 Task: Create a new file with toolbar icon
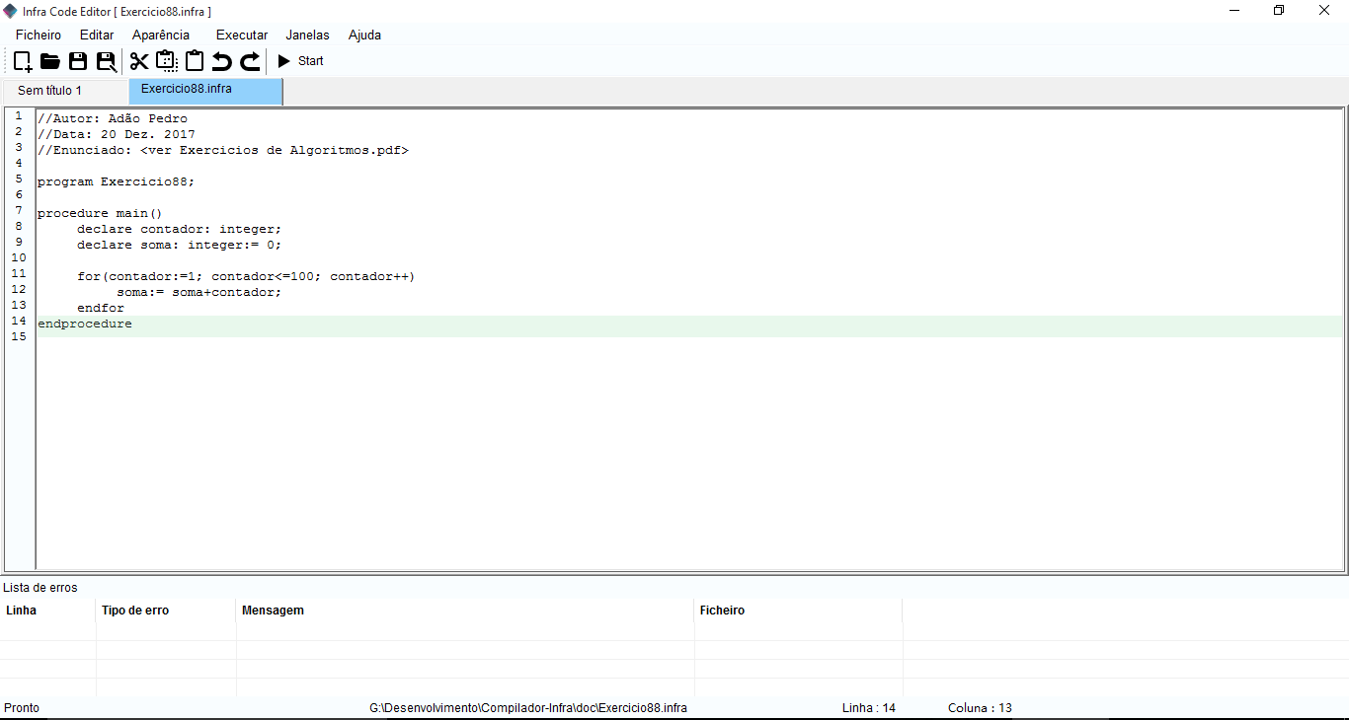tap(23, 61)
